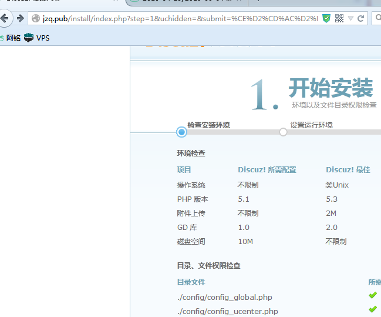Focus the jzq.pub URL address field
Viewport: 381px width, 317px height.
point(180,18)
